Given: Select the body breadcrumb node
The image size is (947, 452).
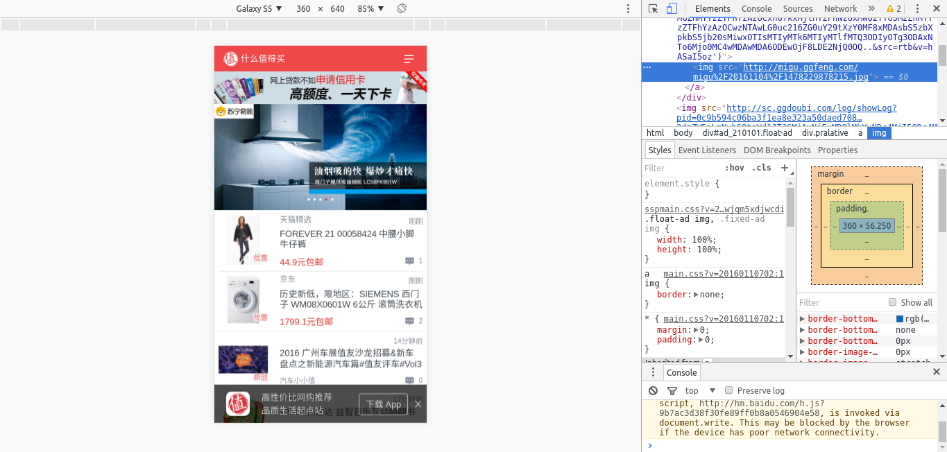Looking at the screenshot, I should (683, 132).
